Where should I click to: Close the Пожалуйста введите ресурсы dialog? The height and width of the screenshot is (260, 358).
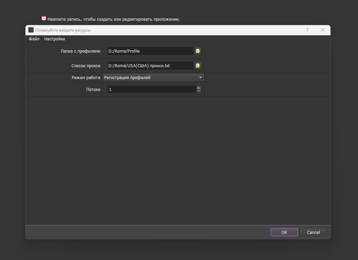pos(323,30)
